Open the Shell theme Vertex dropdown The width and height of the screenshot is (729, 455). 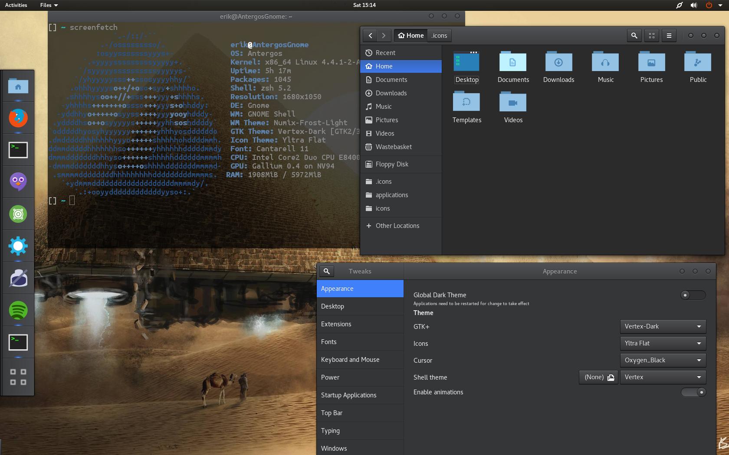pyautogui.click(x=663, y=377)
